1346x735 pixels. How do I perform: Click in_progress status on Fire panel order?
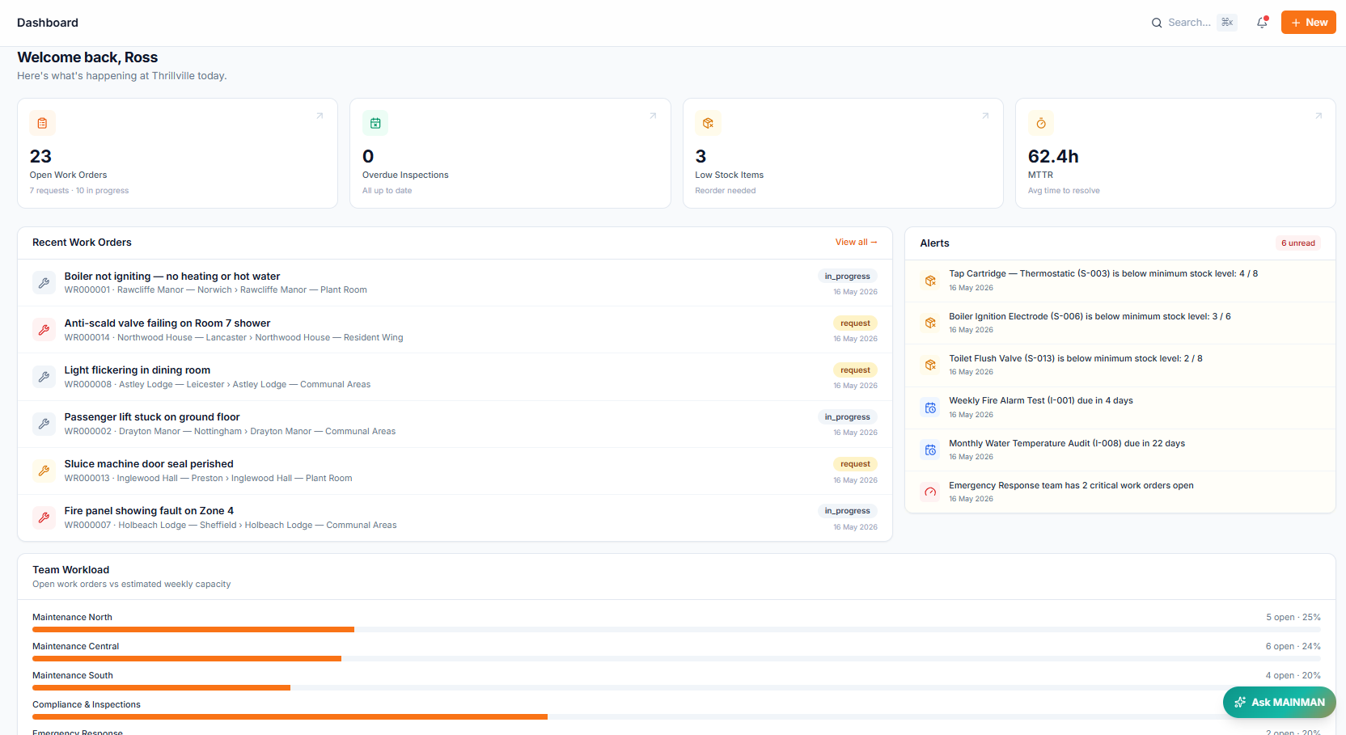tap(847, 510)
